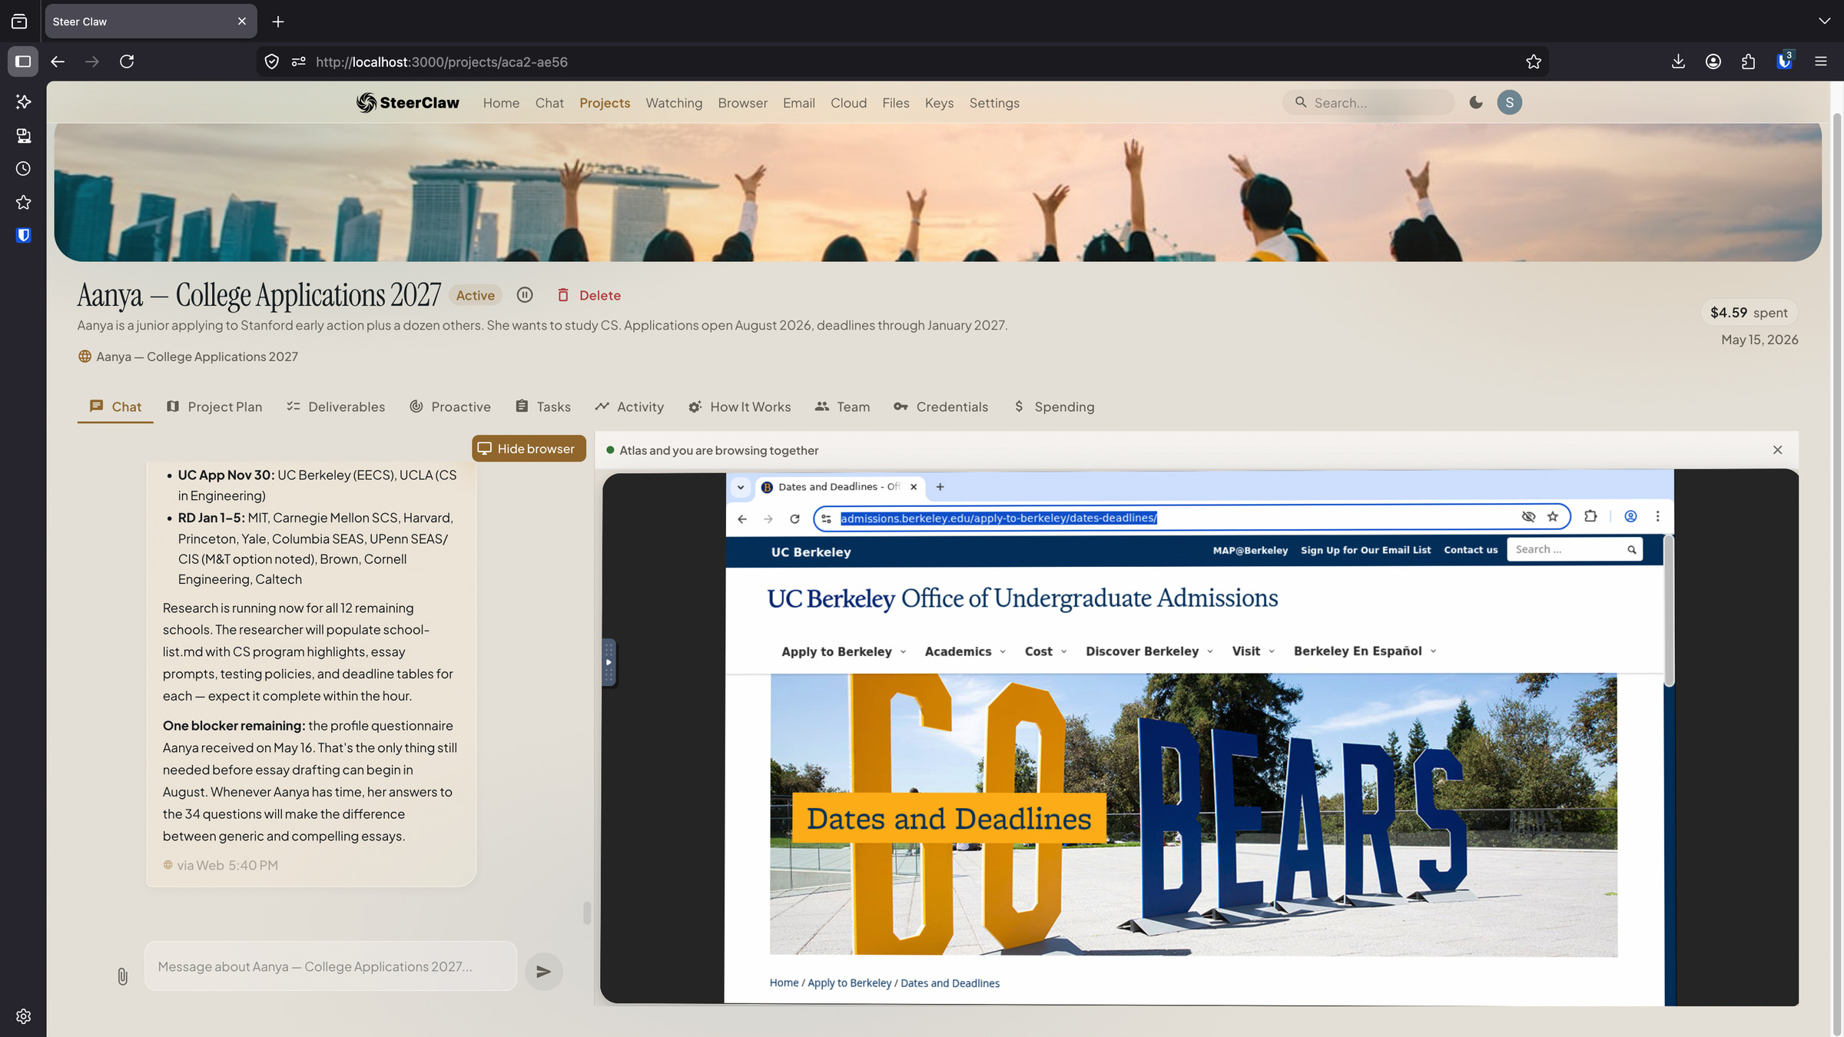Open history clock sidebar icon
The height and width of the screenshot is (1037, 1844).
(x=23, y=169)
